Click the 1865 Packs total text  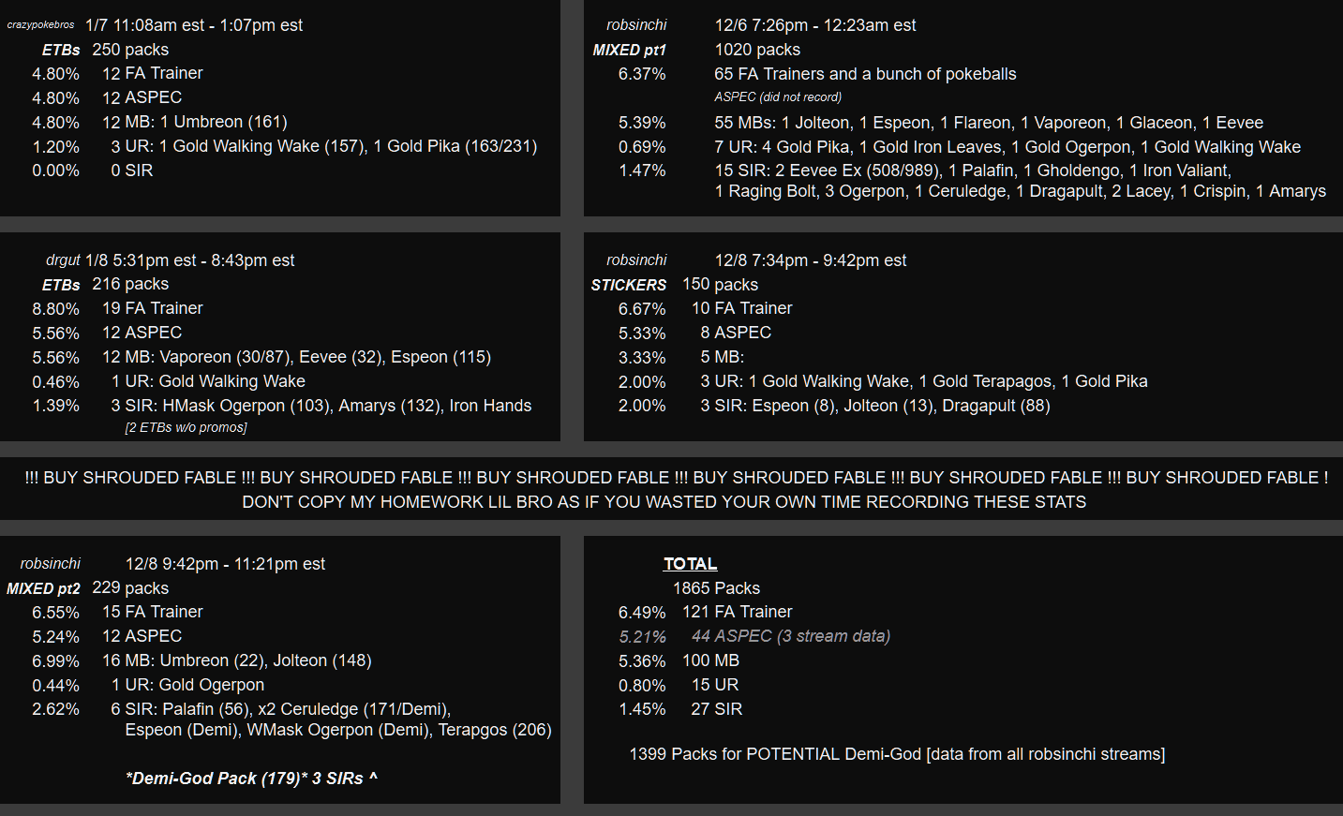[716, 588]
